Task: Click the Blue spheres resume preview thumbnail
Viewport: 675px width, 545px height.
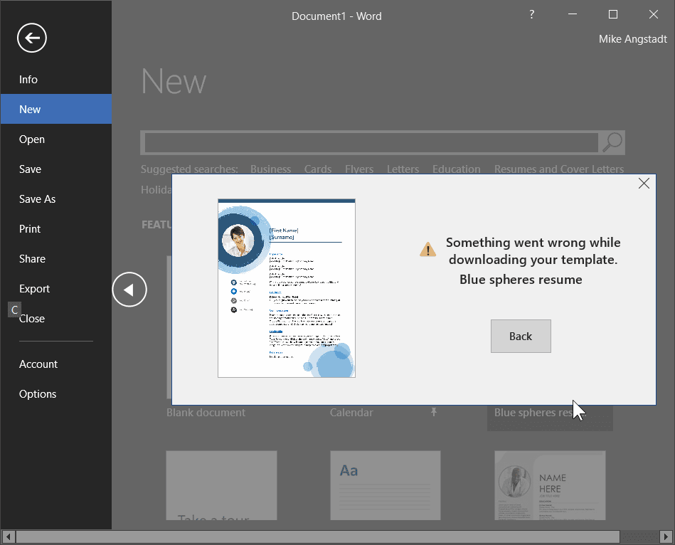Action: 286,288
